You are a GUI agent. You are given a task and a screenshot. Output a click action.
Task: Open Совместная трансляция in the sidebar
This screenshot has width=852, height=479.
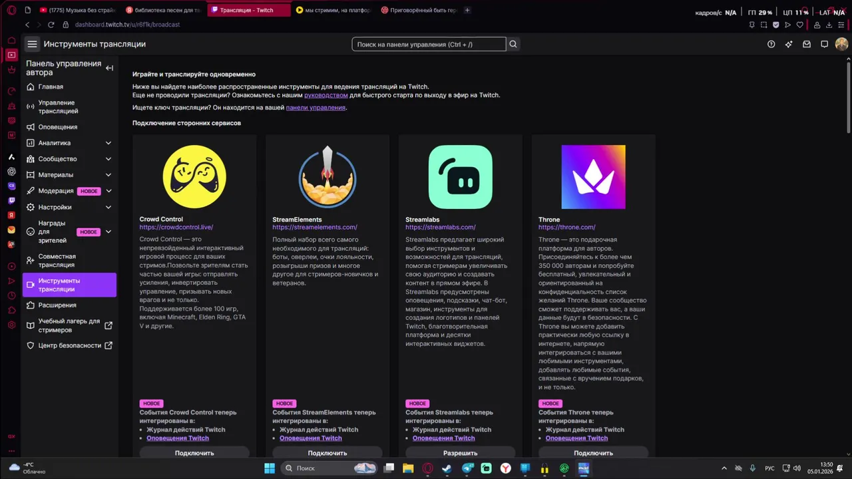(69, 260)
